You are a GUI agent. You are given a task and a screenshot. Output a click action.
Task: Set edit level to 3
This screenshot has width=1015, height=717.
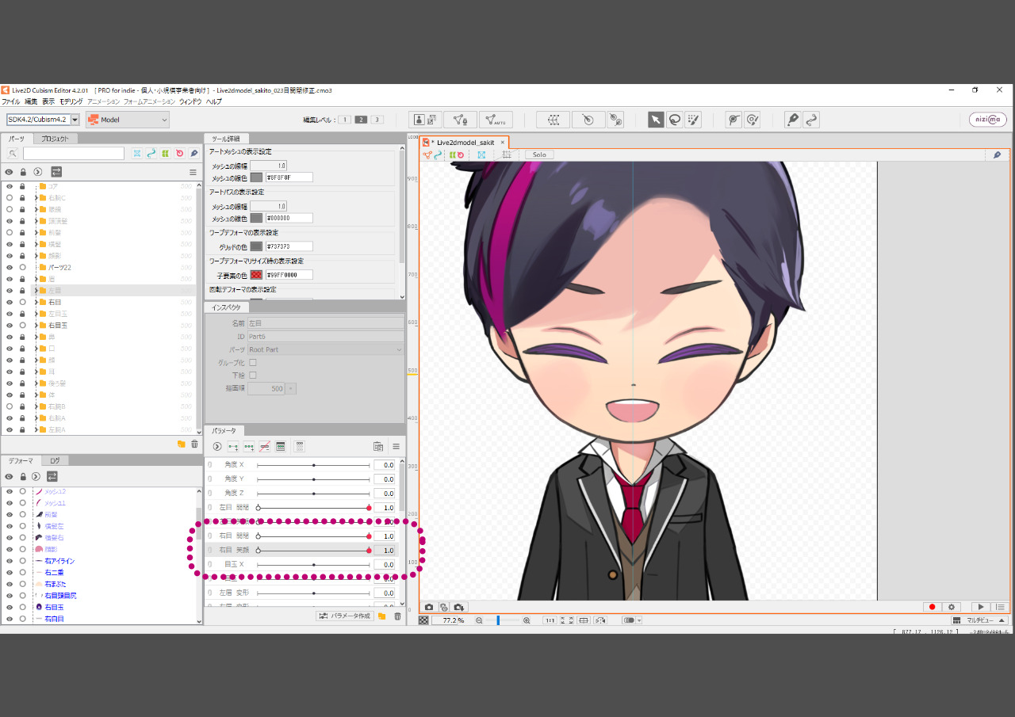click(377, 120)
